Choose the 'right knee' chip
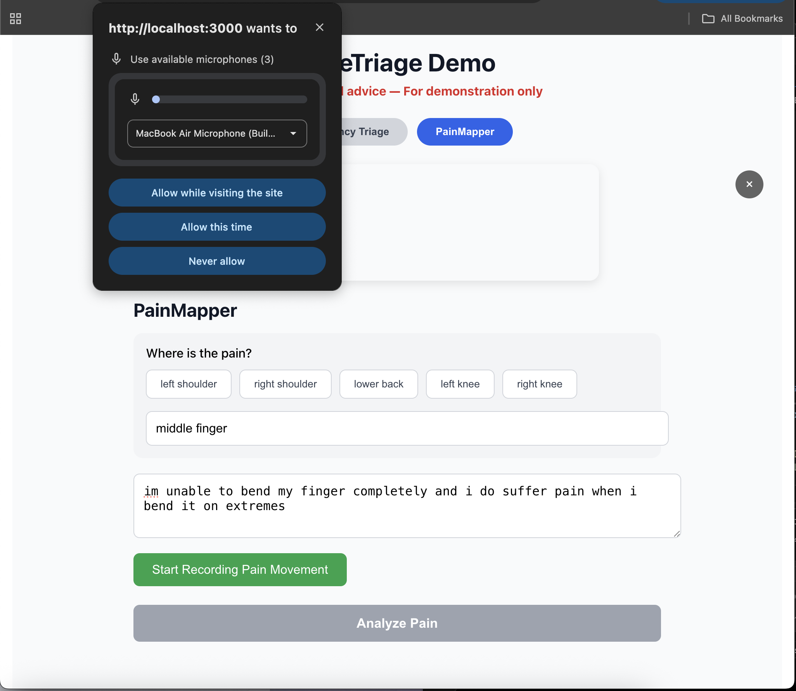This screenshot has width=796, height=691. pyautogui.click(x=539, y=384)
